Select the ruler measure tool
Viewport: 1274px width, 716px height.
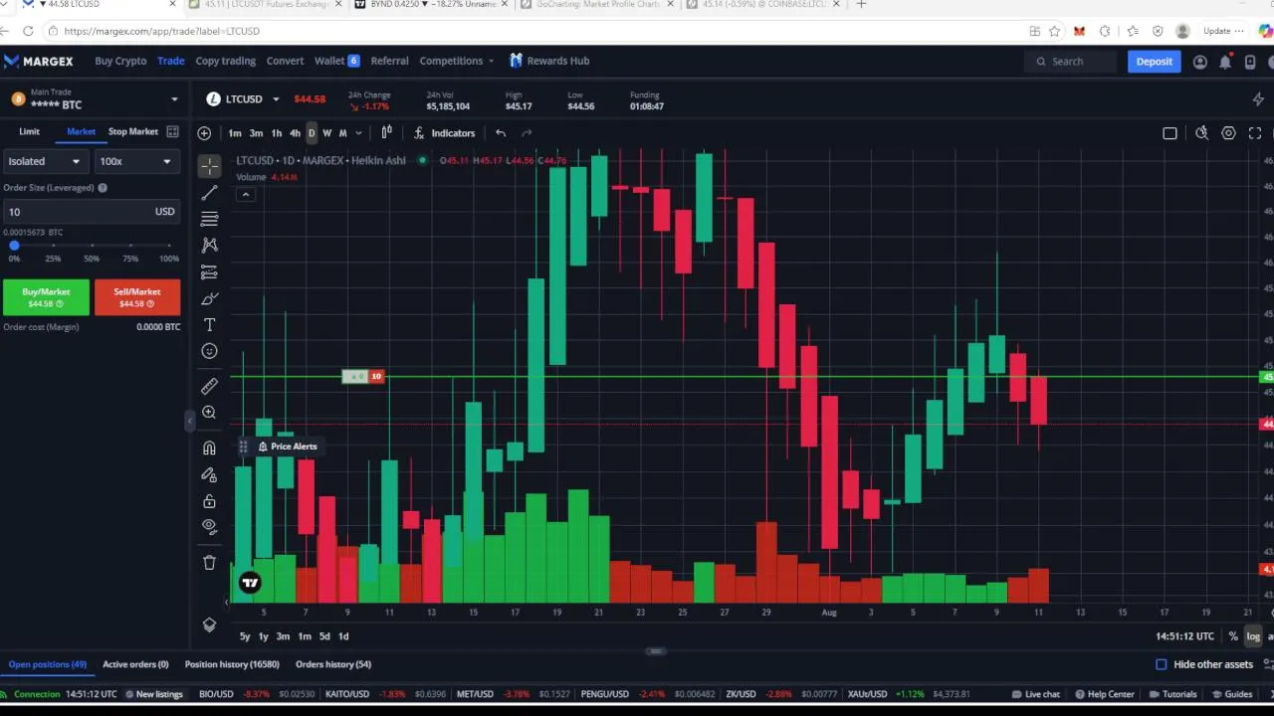point(209,386)
